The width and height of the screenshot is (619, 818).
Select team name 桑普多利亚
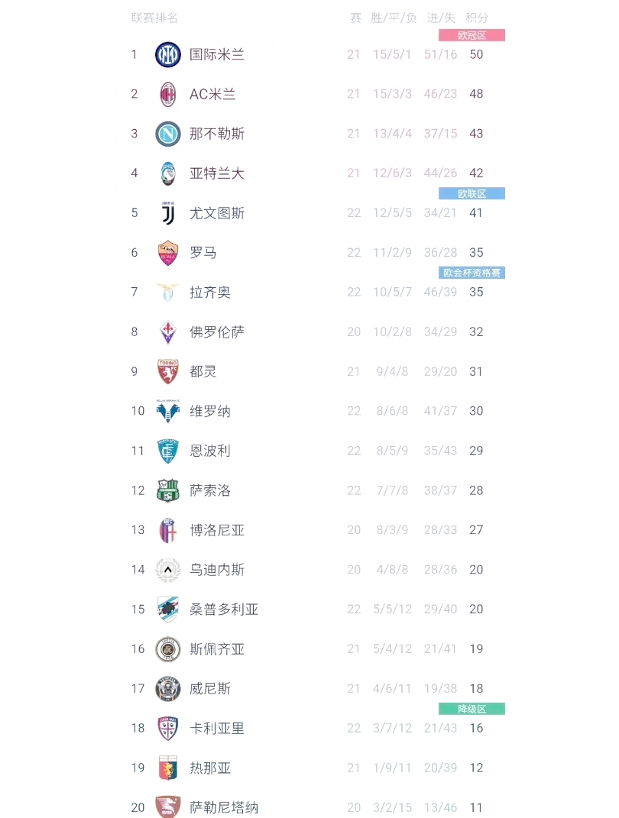tap(224, 609)
